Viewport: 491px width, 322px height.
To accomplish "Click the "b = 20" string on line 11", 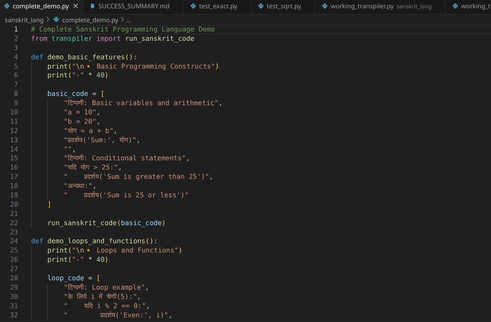I will [80, 121].
